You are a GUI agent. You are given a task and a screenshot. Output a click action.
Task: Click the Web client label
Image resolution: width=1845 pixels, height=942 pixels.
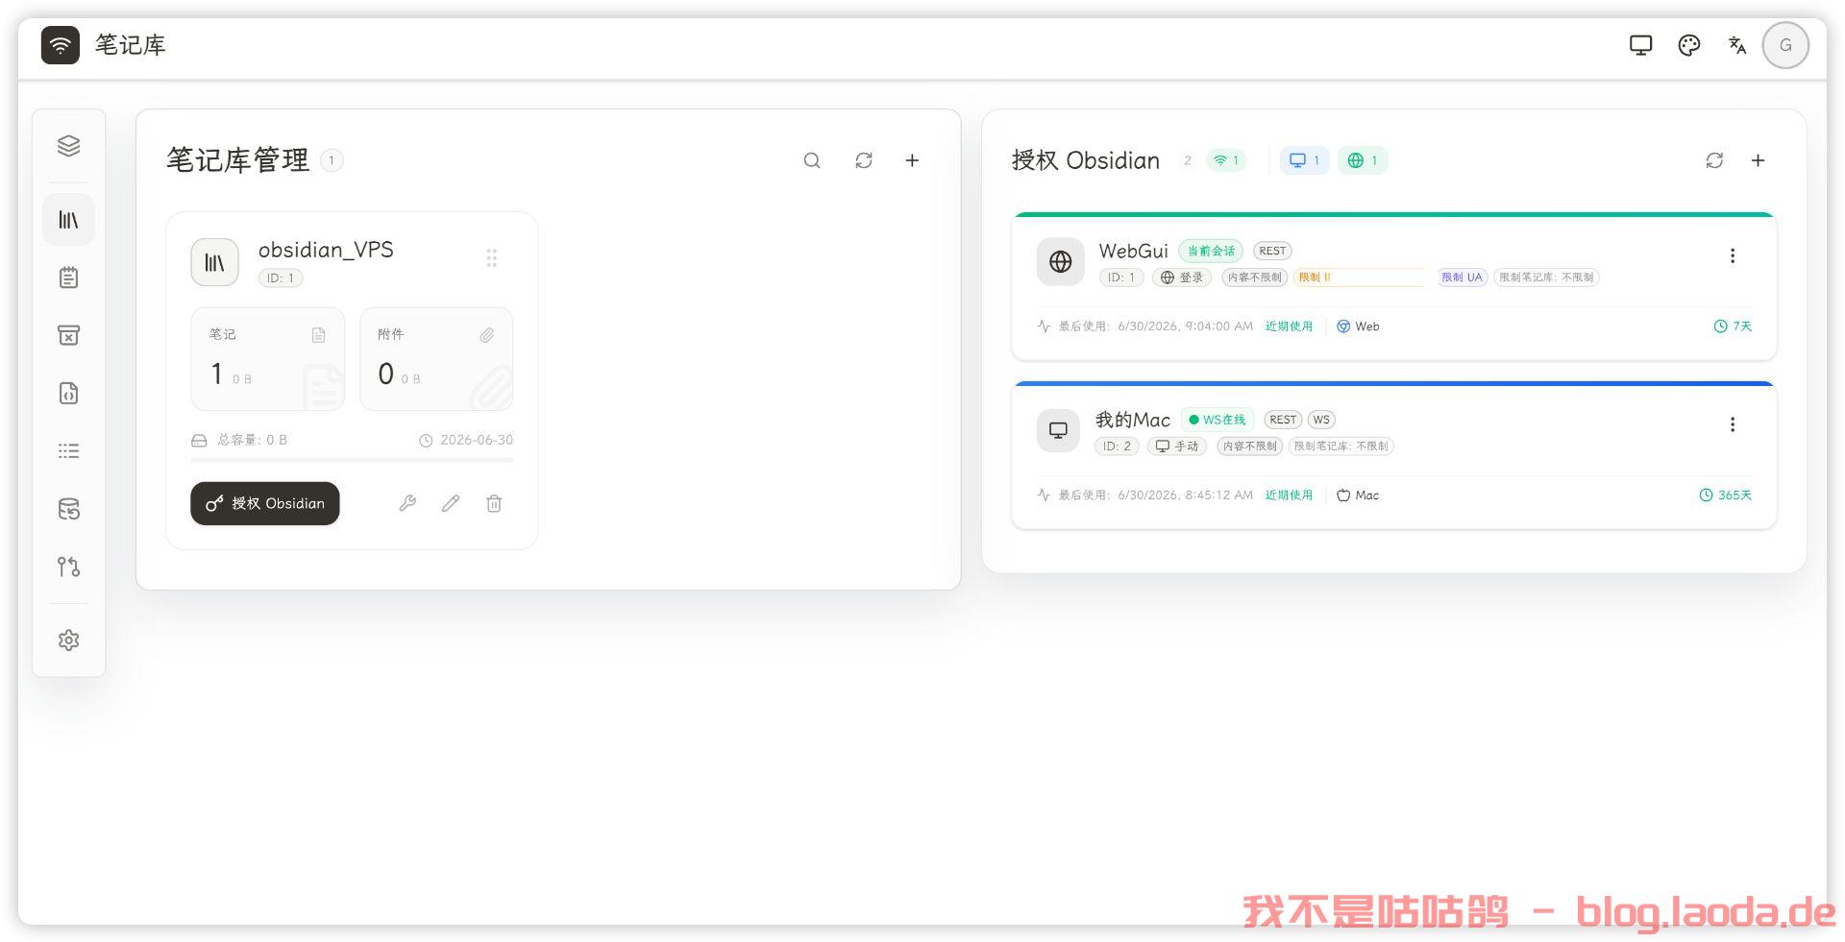tap(1358, 326)
